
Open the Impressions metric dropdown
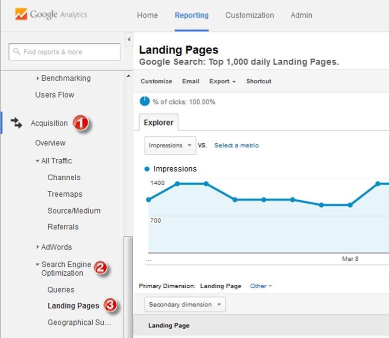(170, 145)
